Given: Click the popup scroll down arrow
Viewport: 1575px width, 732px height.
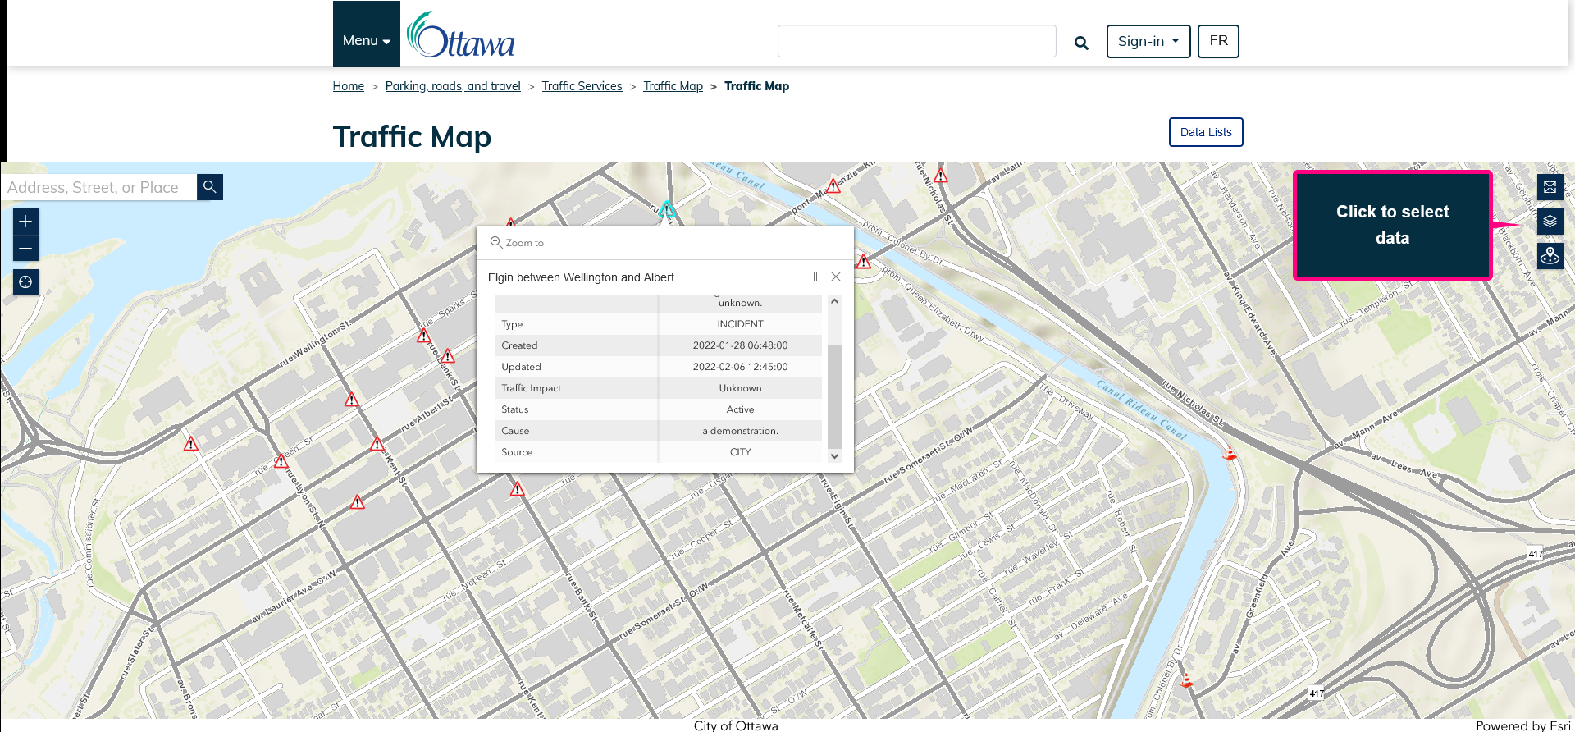Looking at the screenshot, I should click(834, 455).
